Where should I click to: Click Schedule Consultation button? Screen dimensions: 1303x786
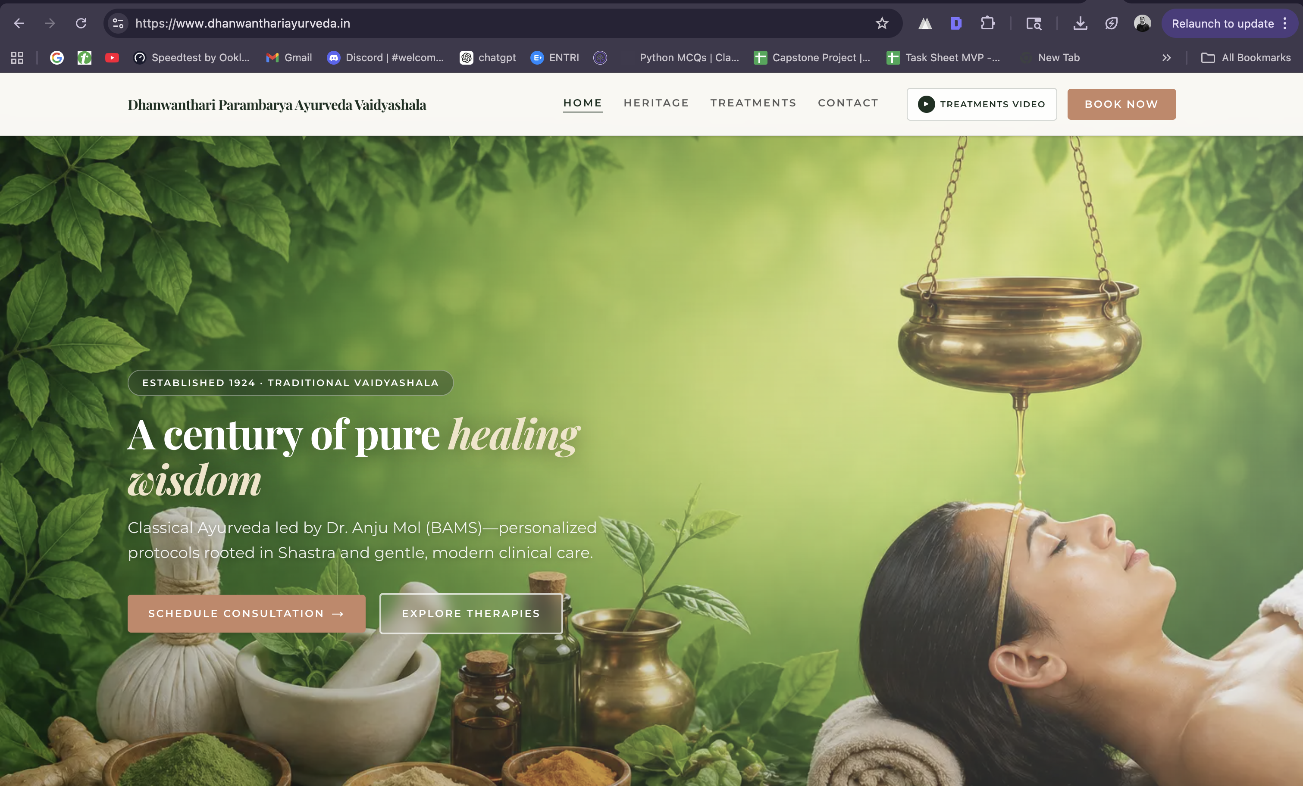click(246, 613)
